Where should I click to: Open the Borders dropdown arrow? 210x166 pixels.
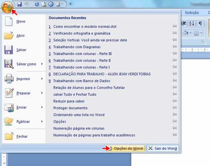click(201, 33)
